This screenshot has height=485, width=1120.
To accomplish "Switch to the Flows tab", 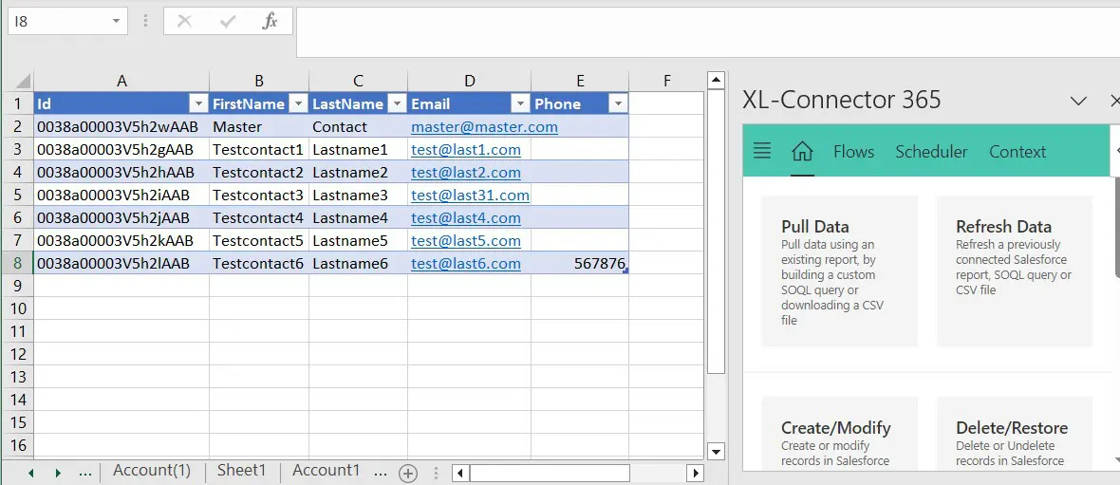I will 853,151.
